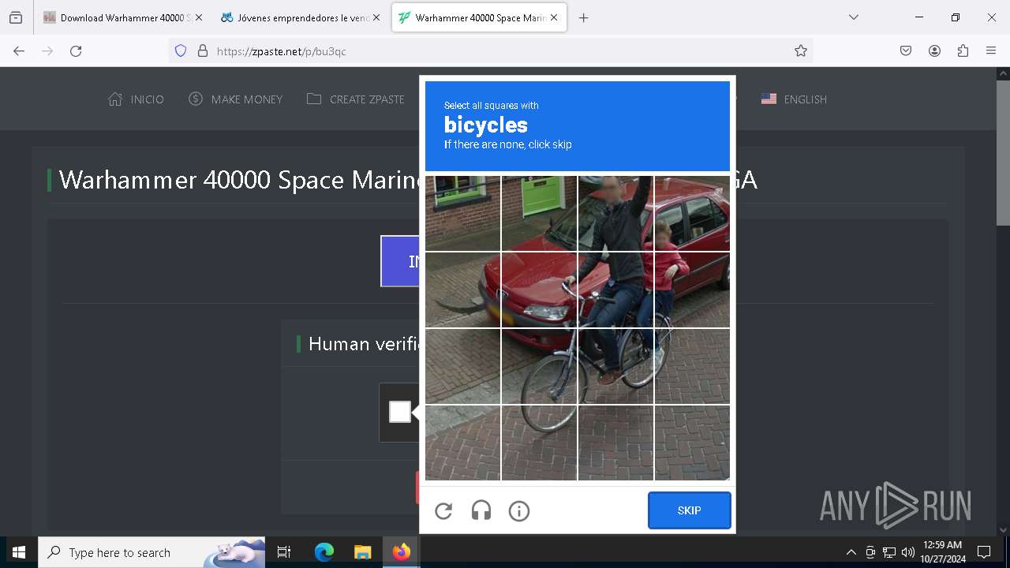Open File Explorer from taskbar
Viewport: 1010px width, 568px height.
tap(362, 552)
